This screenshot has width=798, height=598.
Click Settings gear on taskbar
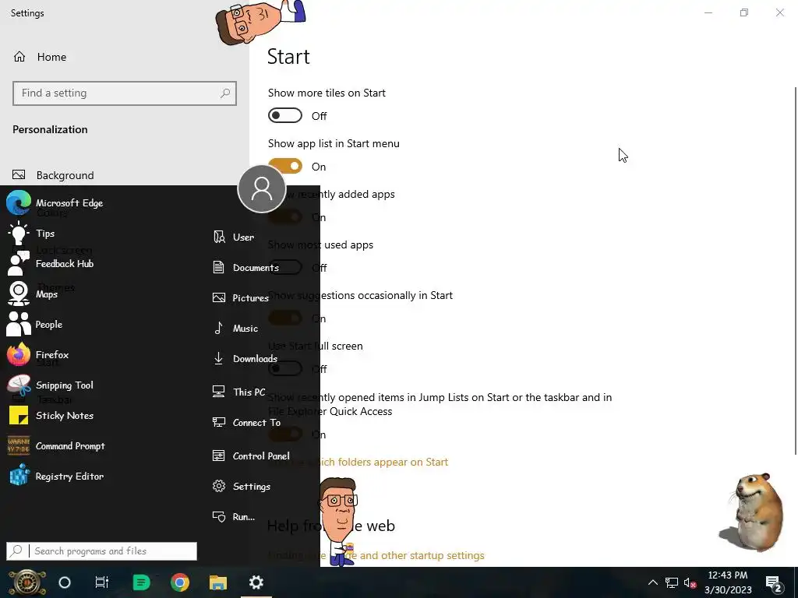pos(256,582)
